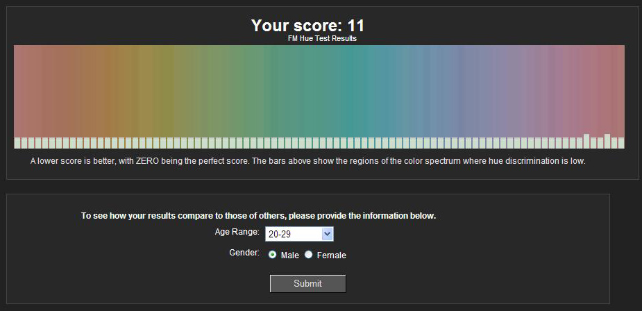Viewport: 642px width, 311px height.
Task: Select the Male radio button
Action: click(x=273, y=255)
